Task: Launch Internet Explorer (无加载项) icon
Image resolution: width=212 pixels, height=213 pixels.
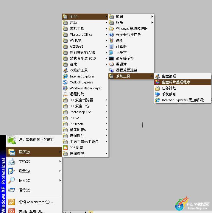Action: [157, 100]
